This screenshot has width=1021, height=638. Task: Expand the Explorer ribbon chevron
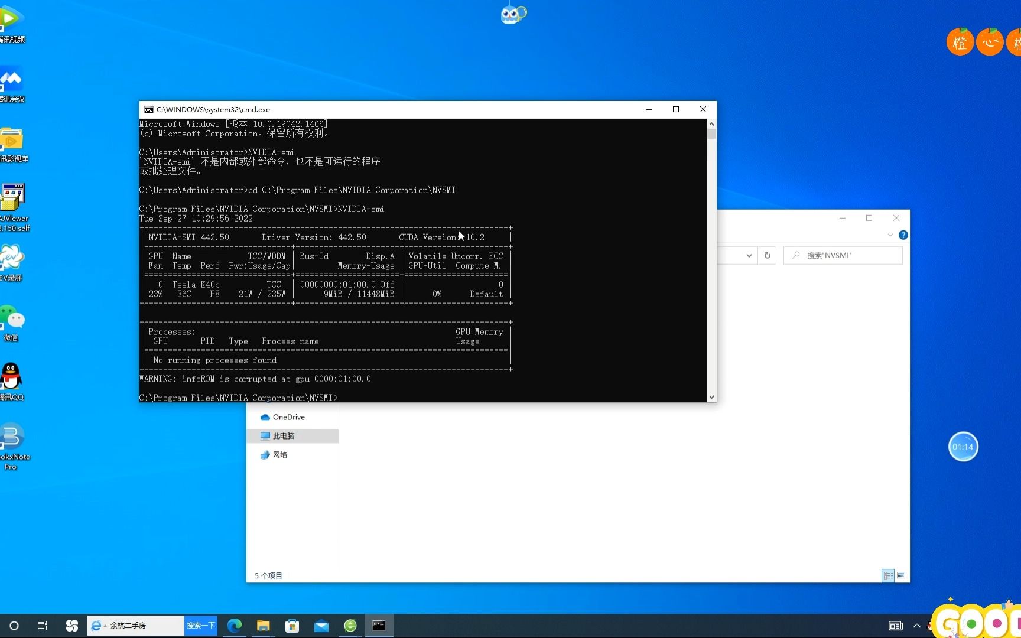pyautogui.click(x=890, y=235)
